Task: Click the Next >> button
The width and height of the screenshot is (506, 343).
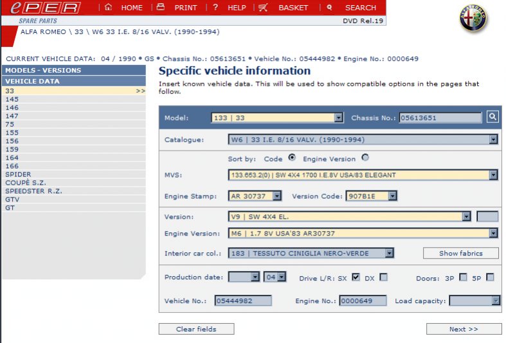Action: tap(464, 329)
